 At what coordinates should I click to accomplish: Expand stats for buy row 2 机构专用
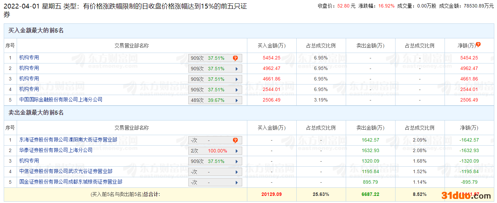236,69
